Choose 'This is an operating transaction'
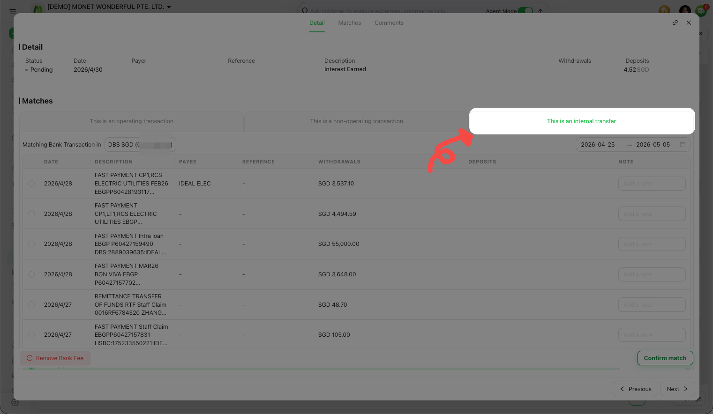 tap(132, 121)
